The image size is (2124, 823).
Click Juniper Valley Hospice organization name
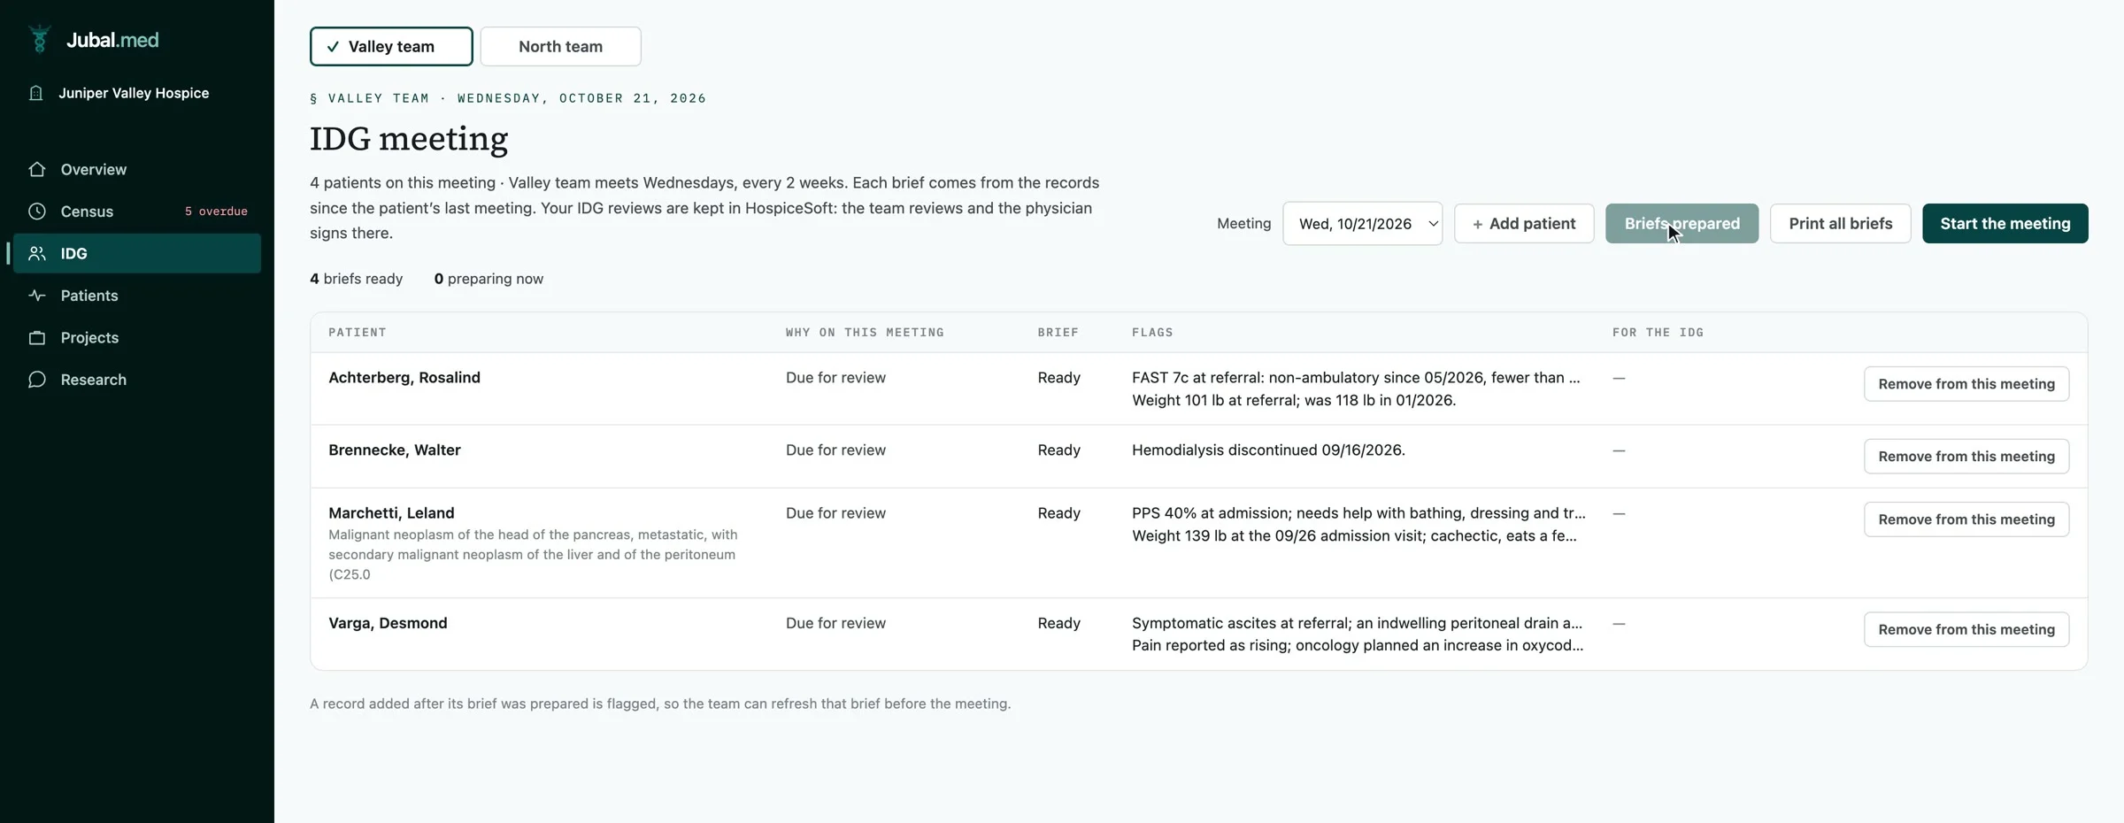click(x=134, y=93)
